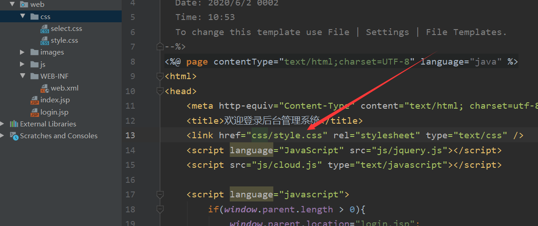
Task: Select style.css in project tree
Action: coord(64,40)
